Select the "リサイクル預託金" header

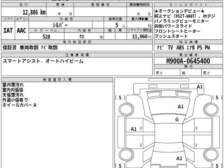(139, 30)
